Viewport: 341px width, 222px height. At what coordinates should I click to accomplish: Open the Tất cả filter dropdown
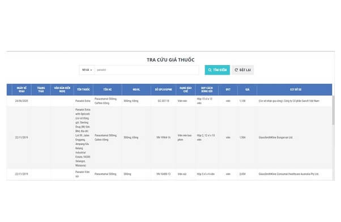[87, 70]
